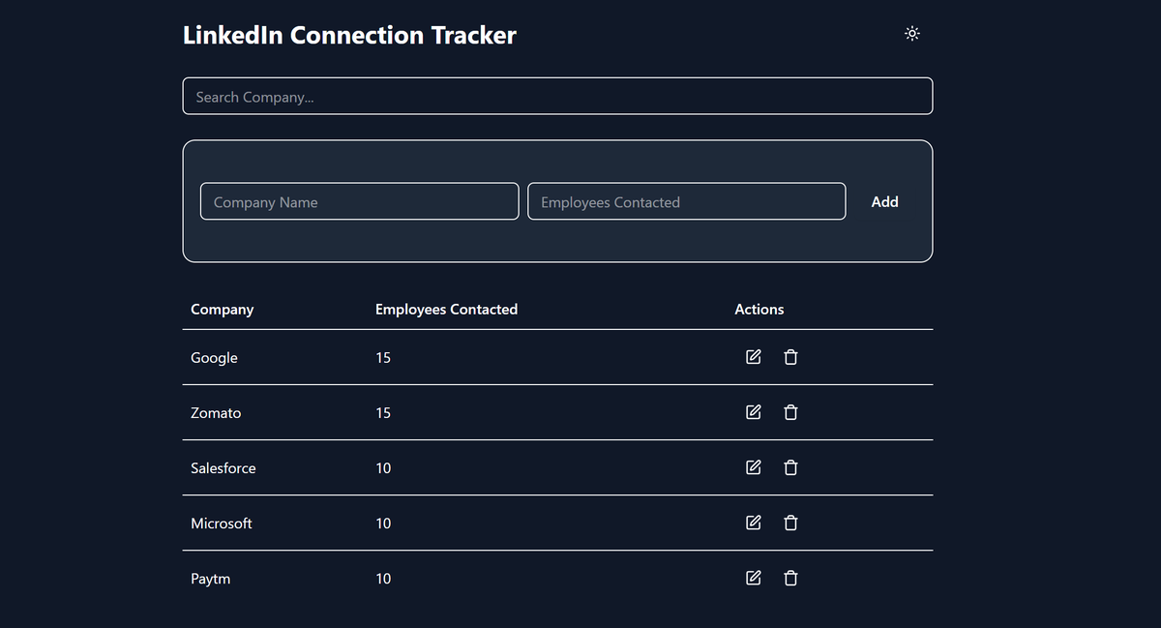This screenshot has height=628, width=1161.
Task: Click the Add button
Action: click(884, 201)
